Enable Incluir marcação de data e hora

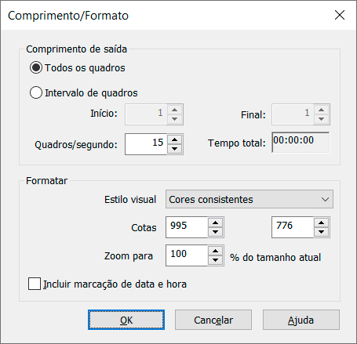point(35,284)
